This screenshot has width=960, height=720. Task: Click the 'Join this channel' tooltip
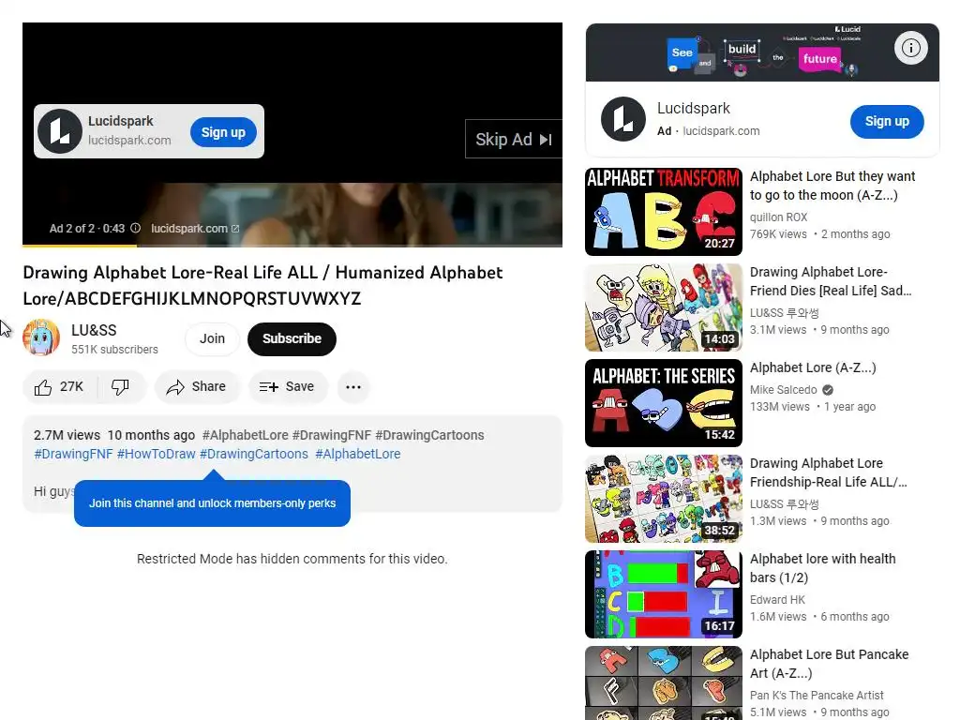[212, 503]
